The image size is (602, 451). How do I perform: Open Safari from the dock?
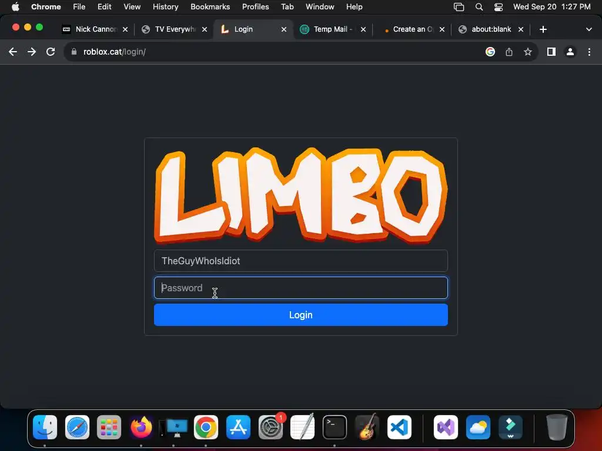pyautogui.click(x=77, y=427)
